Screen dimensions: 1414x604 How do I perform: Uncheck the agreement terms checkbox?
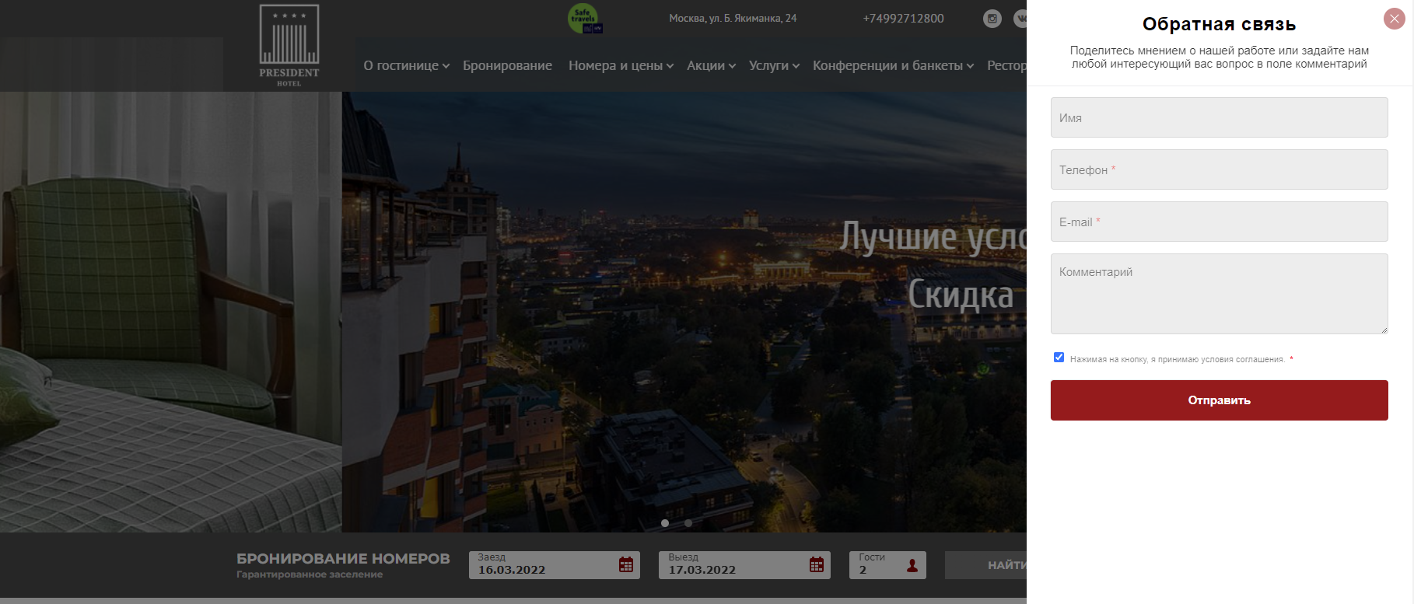click(x=1059, y=358)
